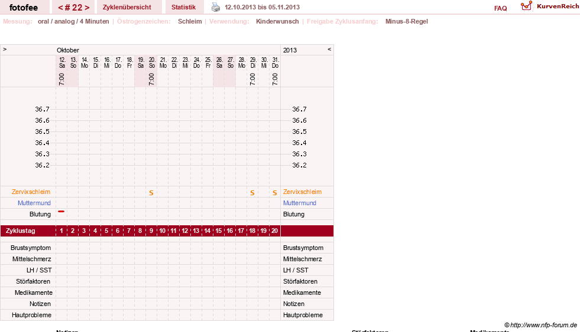Click the left Muttermund label

(34, 203)
